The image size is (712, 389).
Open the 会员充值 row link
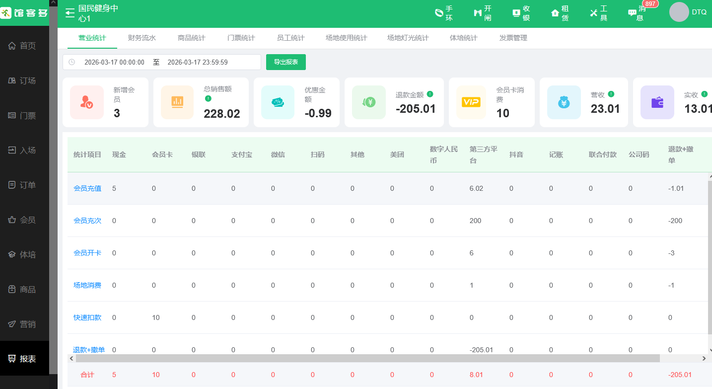click(x=87, y=188)
